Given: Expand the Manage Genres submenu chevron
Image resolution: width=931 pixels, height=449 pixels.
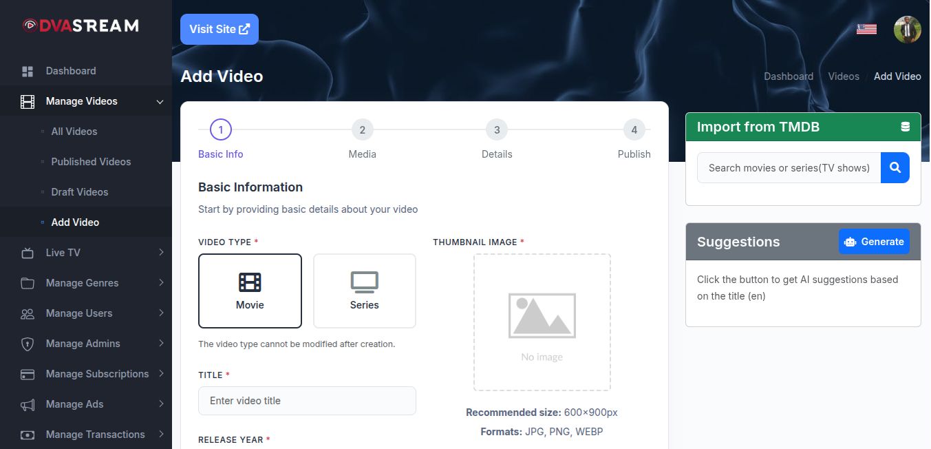Looking at the screenshot, I should pos(161,283).
